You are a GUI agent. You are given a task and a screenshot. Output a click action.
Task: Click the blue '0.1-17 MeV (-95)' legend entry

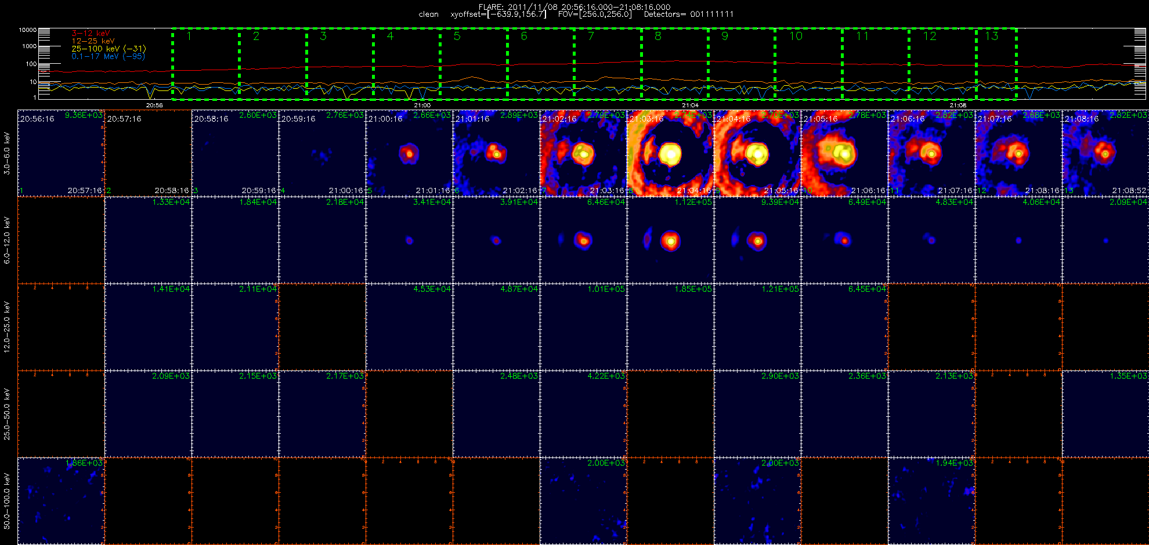pos(108,56)
